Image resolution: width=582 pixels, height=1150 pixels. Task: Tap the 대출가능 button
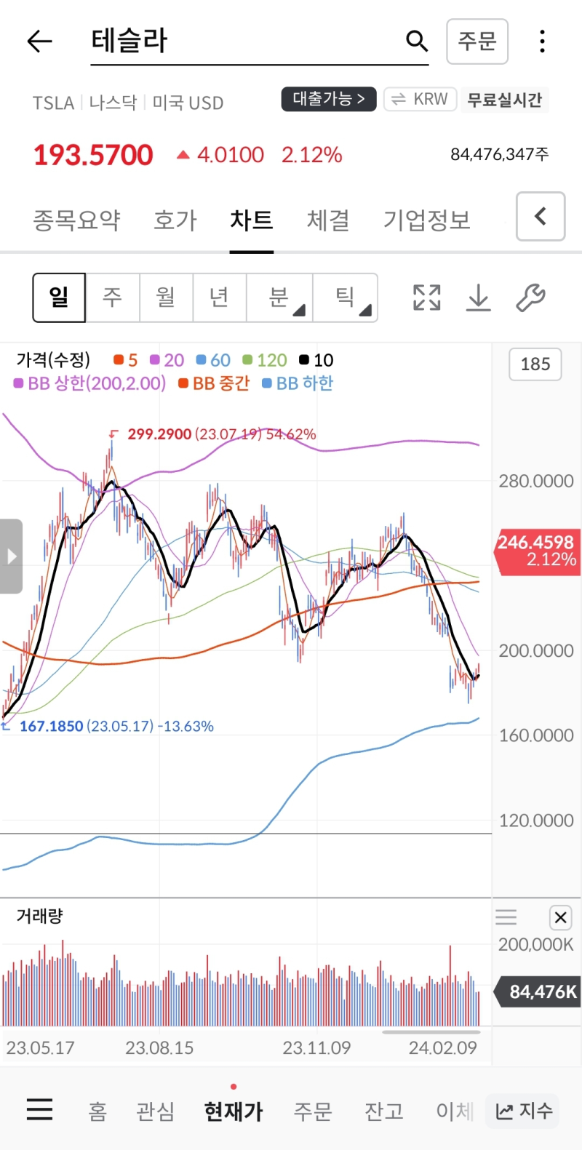point(329,99)
